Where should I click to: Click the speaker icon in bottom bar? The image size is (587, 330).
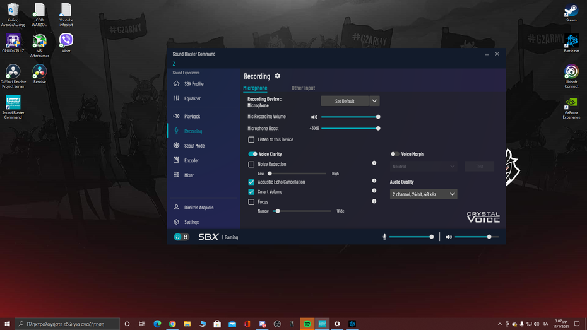click(x=449, y=237)
